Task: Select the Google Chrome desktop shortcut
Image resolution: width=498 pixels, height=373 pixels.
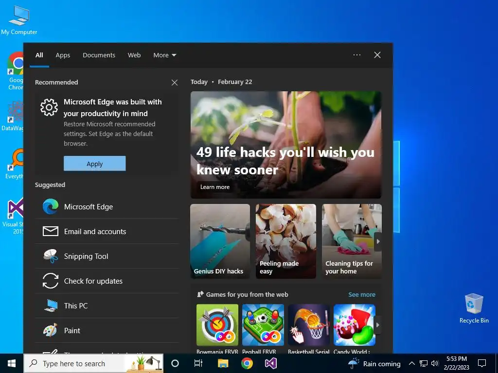Action: click(x=16, y=71)
